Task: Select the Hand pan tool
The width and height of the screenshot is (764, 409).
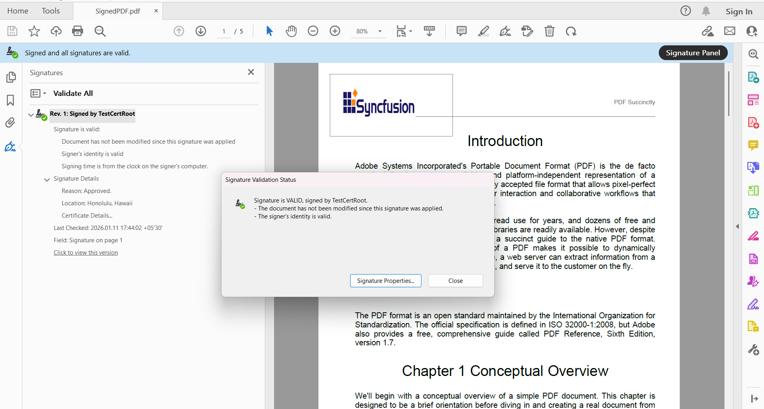Action: pos(291,31)
